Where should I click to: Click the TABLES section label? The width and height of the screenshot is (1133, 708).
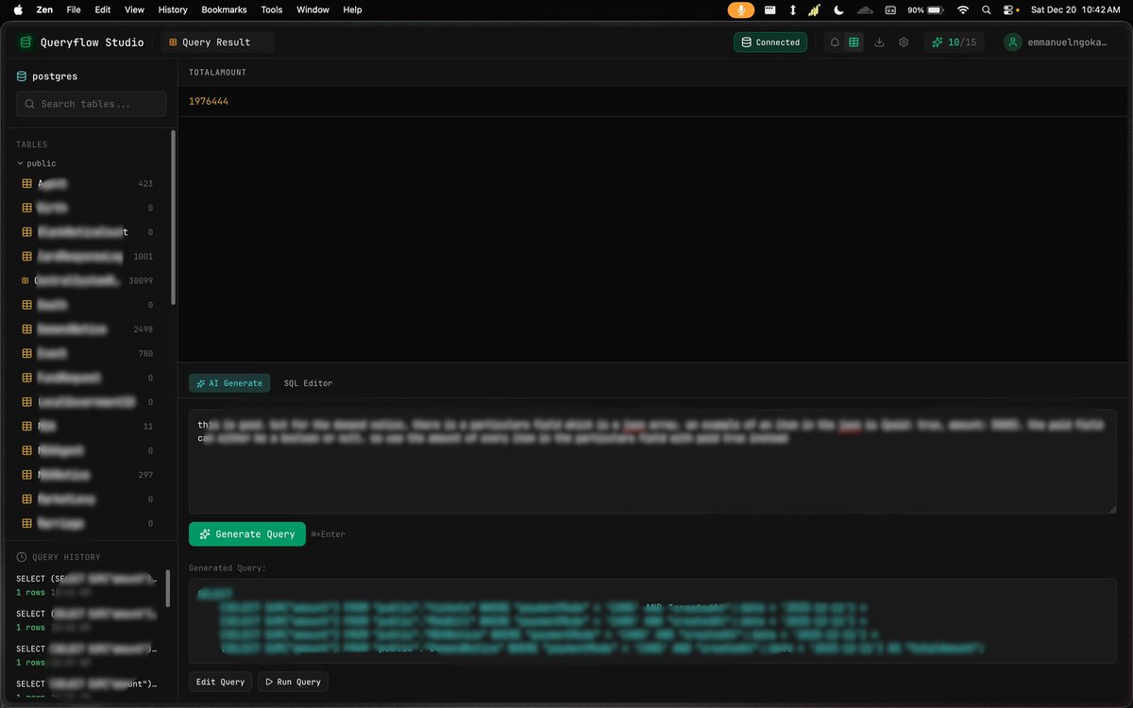pos(31,144)
